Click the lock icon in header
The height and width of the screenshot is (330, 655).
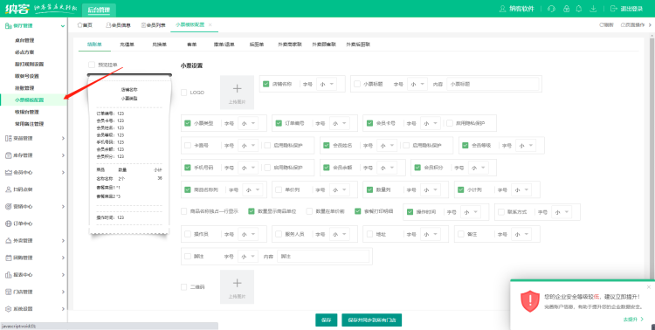point(567,9)
